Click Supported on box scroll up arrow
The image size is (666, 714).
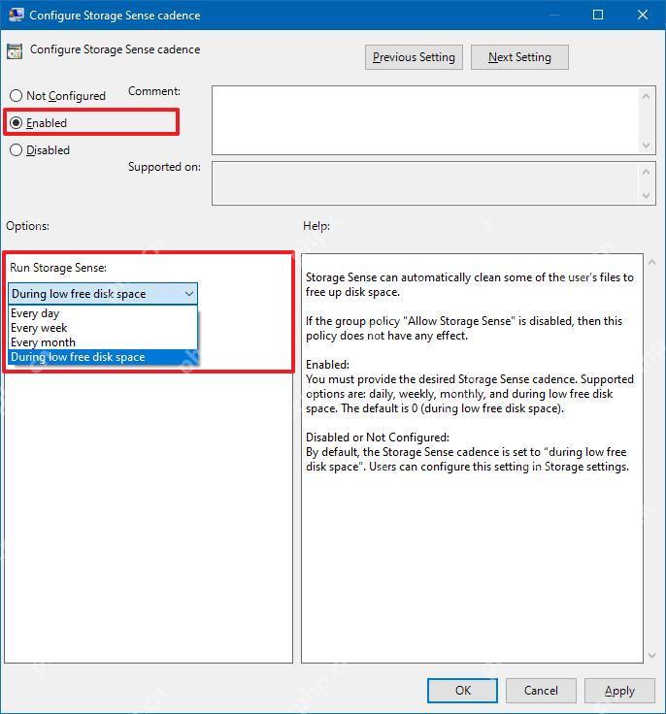pyautogui.click(x=646, y=172)
